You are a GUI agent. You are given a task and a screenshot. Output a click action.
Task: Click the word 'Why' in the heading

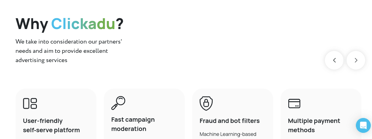[x=32, y=24]
